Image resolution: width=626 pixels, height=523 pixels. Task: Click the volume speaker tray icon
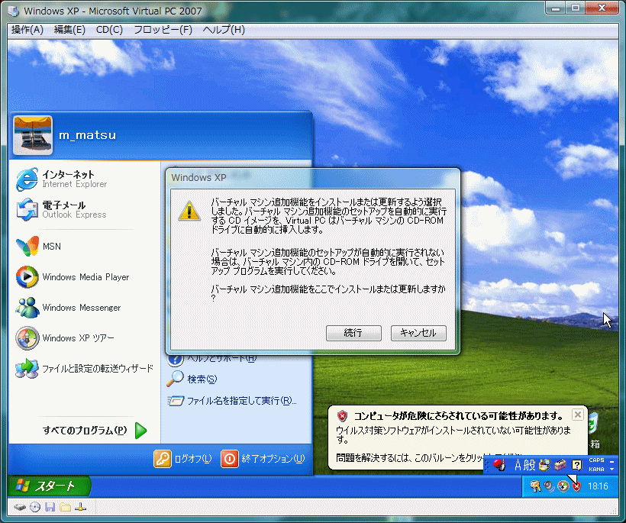(550, 486)
